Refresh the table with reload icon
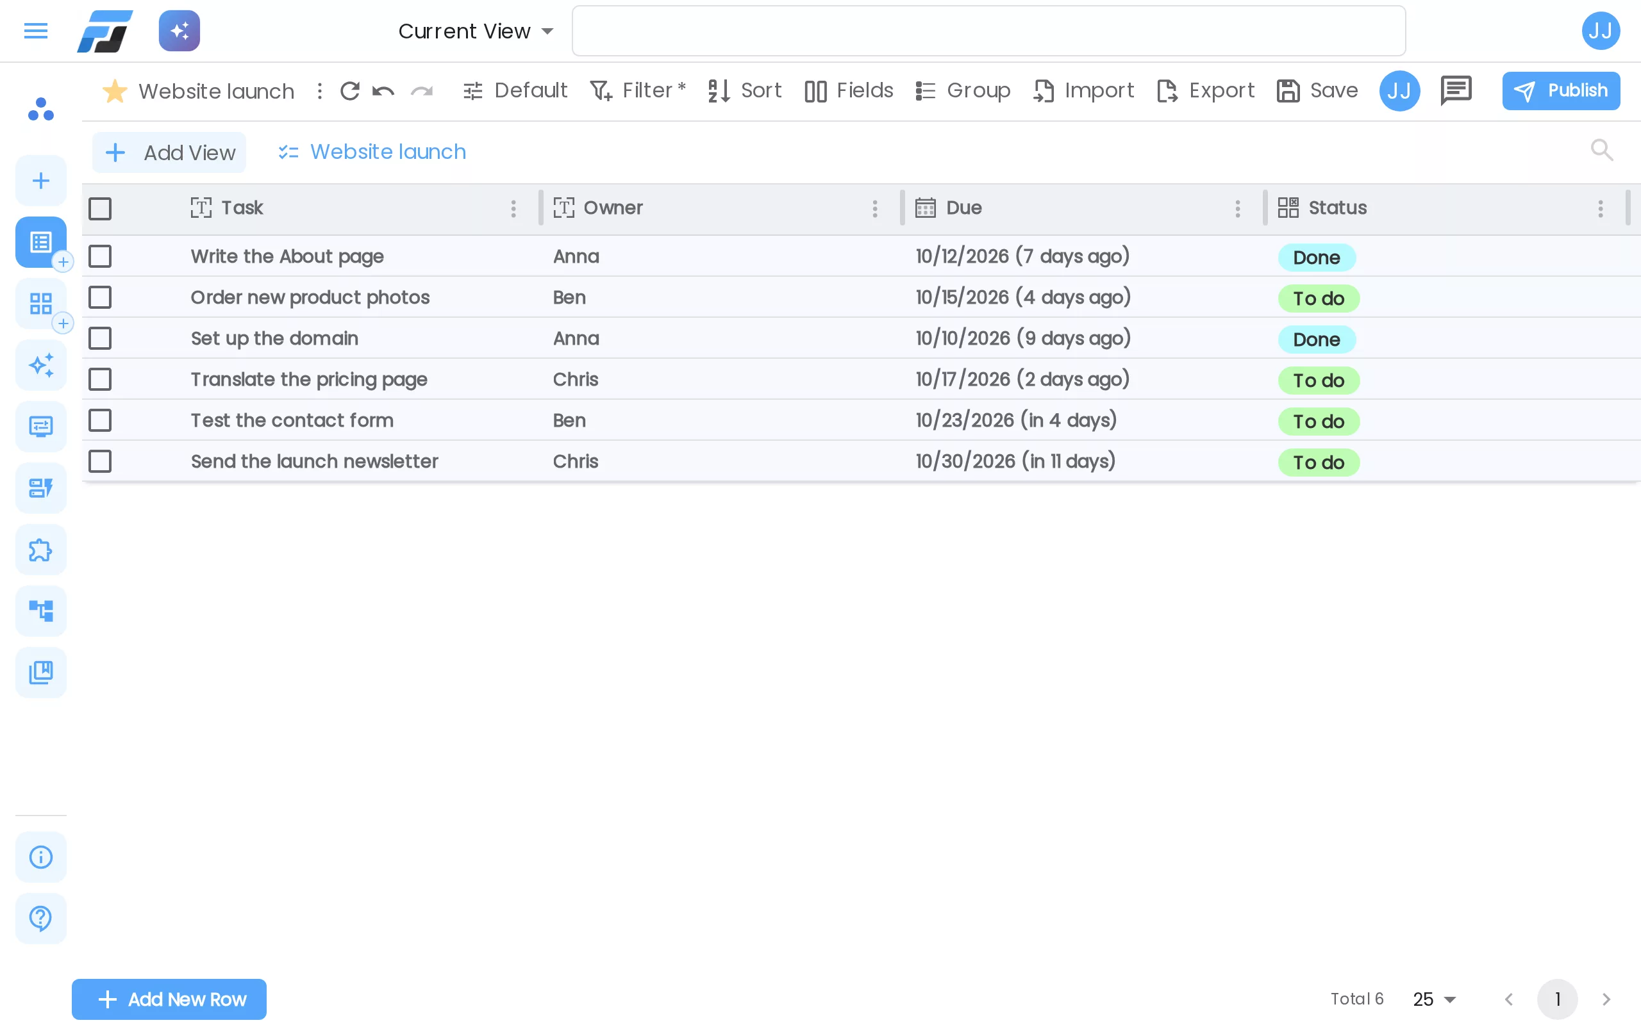The width and height of the screenshot is (1641, 1025). [350, 91]
